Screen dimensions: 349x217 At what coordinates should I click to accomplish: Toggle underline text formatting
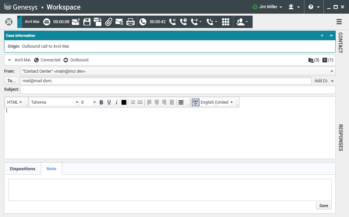click(109, 102)
